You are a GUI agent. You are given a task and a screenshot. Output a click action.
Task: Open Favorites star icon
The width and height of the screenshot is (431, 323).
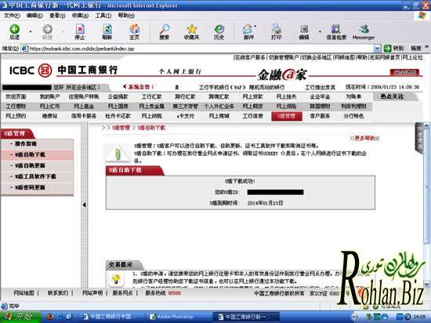tap(191, 29)
